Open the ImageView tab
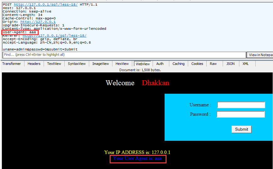 (101, 64)
